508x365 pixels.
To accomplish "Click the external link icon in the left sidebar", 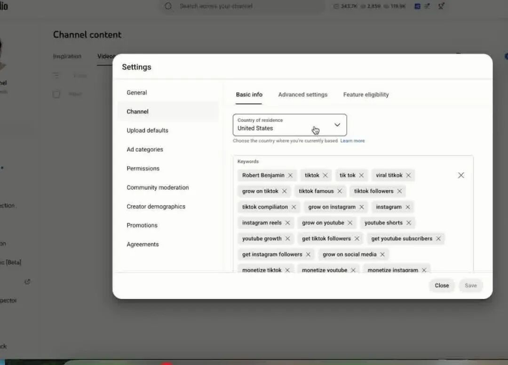I will [x=27, y=281].
